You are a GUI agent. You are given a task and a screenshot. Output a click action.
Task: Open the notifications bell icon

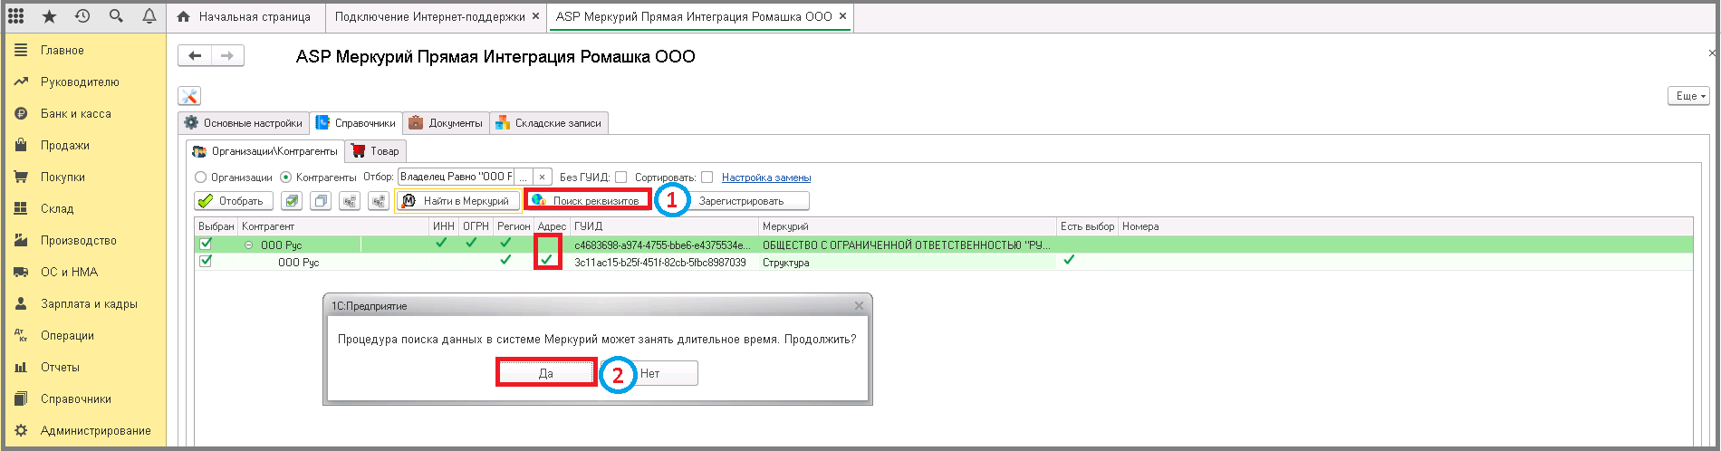[149, 16]
